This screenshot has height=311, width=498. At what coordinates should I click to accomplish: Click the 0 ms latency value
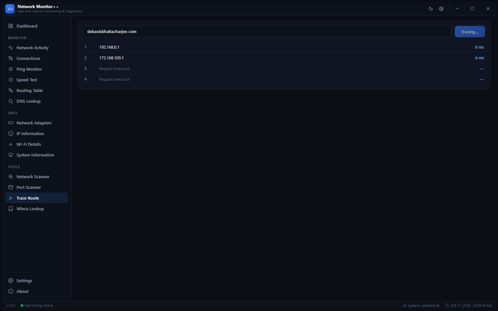479,47
